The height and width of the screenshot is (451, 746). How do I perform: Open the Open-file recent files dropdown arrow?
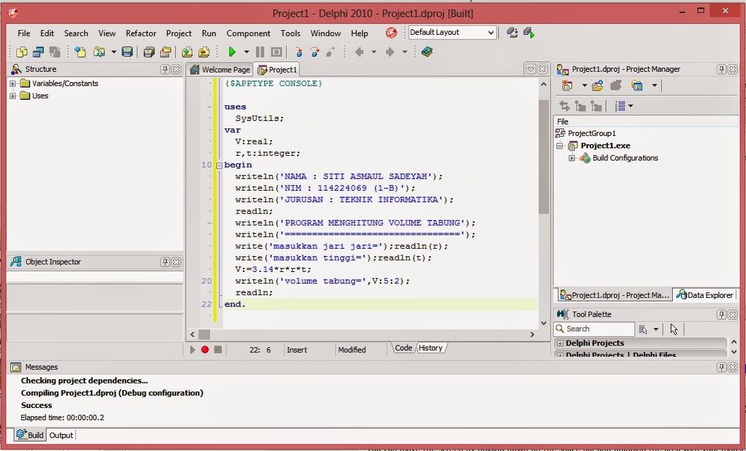pyautogui.click(x=114, y=52)
